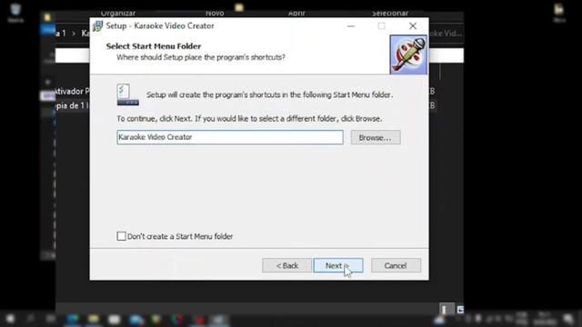
Task: Go back with the Back button
Action: click(x=286, y=265)
